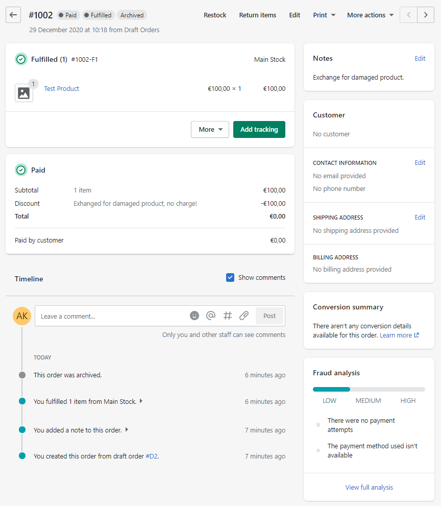Click the Test Product image thumbnail
Image resolution: width=441 pixels, height=506 pixels.
pyautogui.click(x=23, y=93)
